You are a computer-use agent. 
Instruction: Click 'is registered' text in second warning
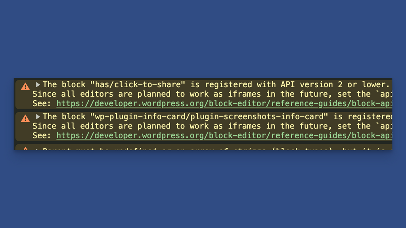(363, 117)
